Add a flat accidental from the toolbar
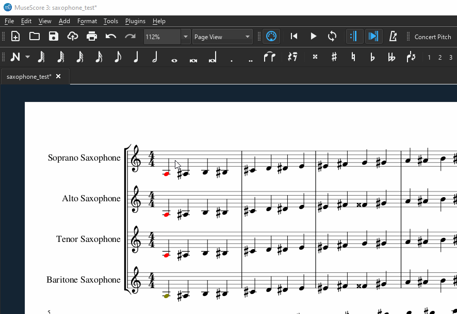Screen dimensions: 457x314 click(372, 57)
